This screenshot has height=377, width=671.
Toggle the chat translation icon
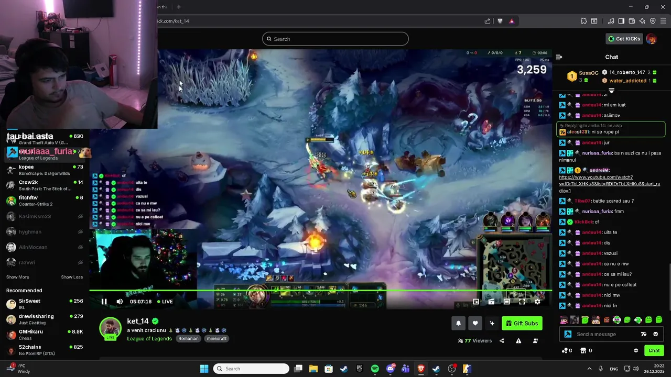pyautogui.click(x=644, y=334)
